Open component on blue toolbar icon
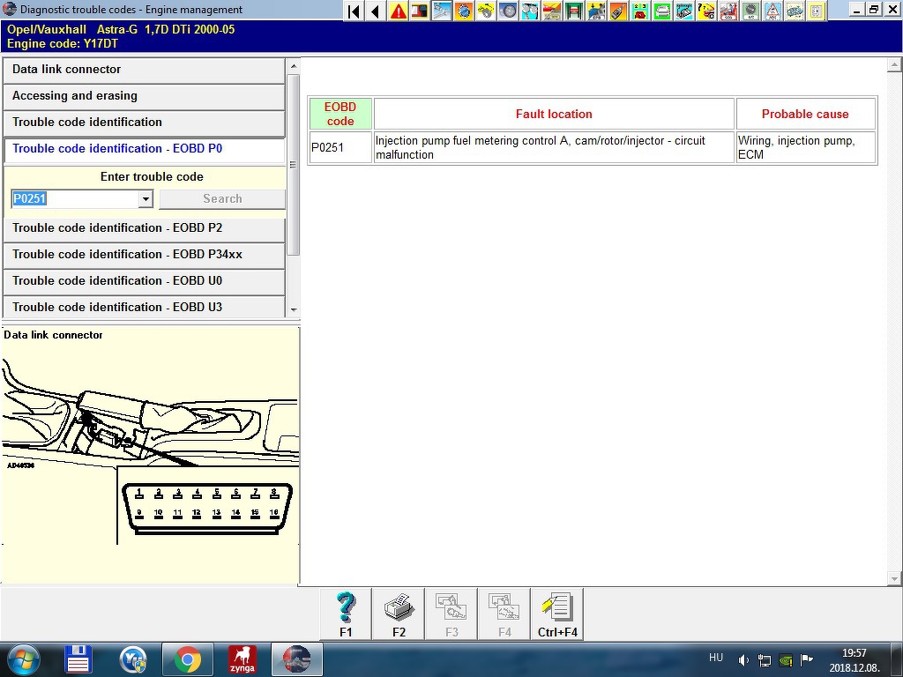 click(684, 11)
